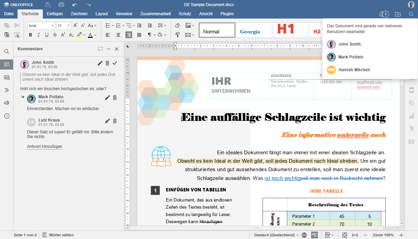Open the feedback megaphone icon in sidebar
This screenshot has height=239, width=418.
tap(7, 103)
